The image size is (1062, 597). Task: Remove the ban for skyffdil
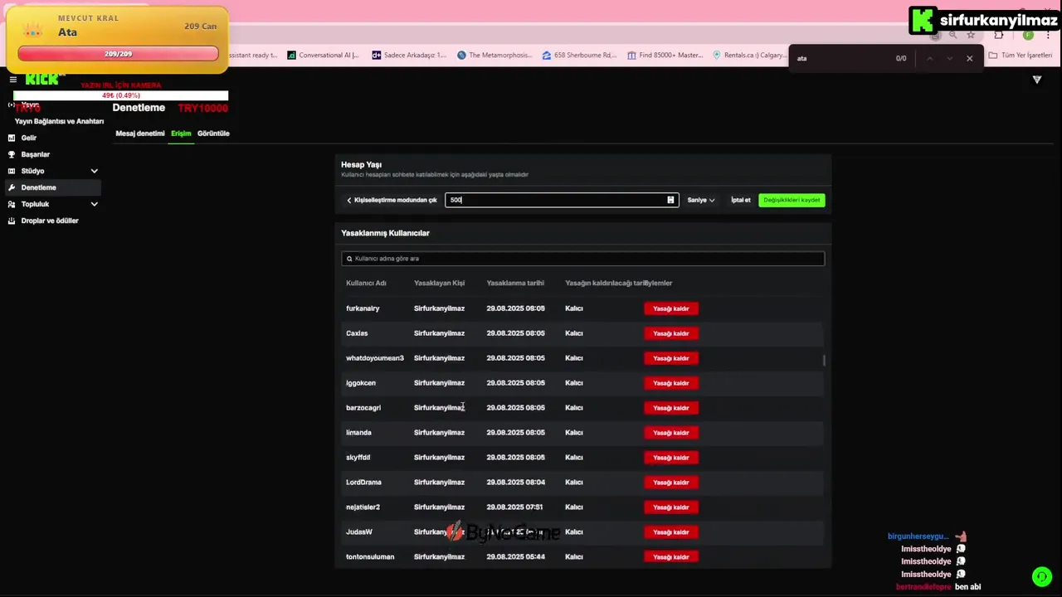click(x=671, y=458)
